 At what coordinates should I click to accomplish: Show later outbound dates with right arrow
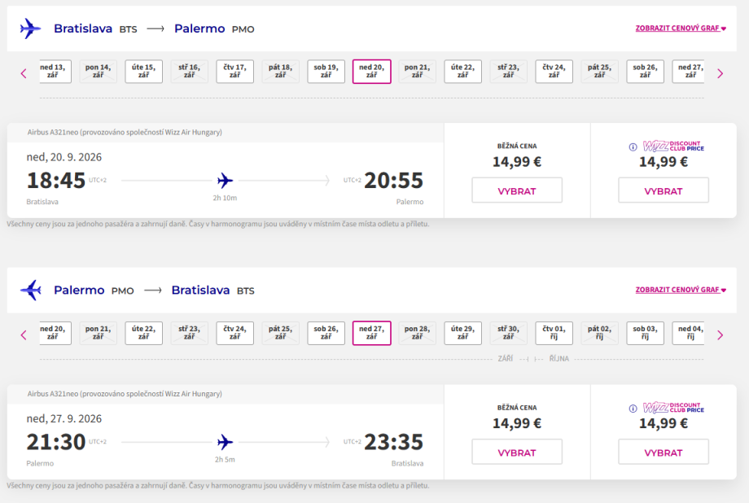click(720, 73)
